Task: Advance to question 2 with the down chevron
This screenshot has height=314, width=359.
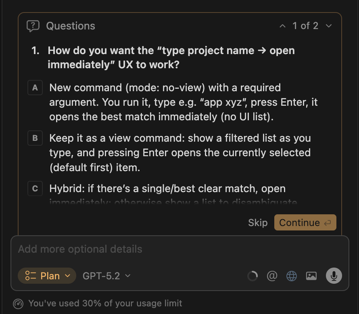Action: [329, 25]
